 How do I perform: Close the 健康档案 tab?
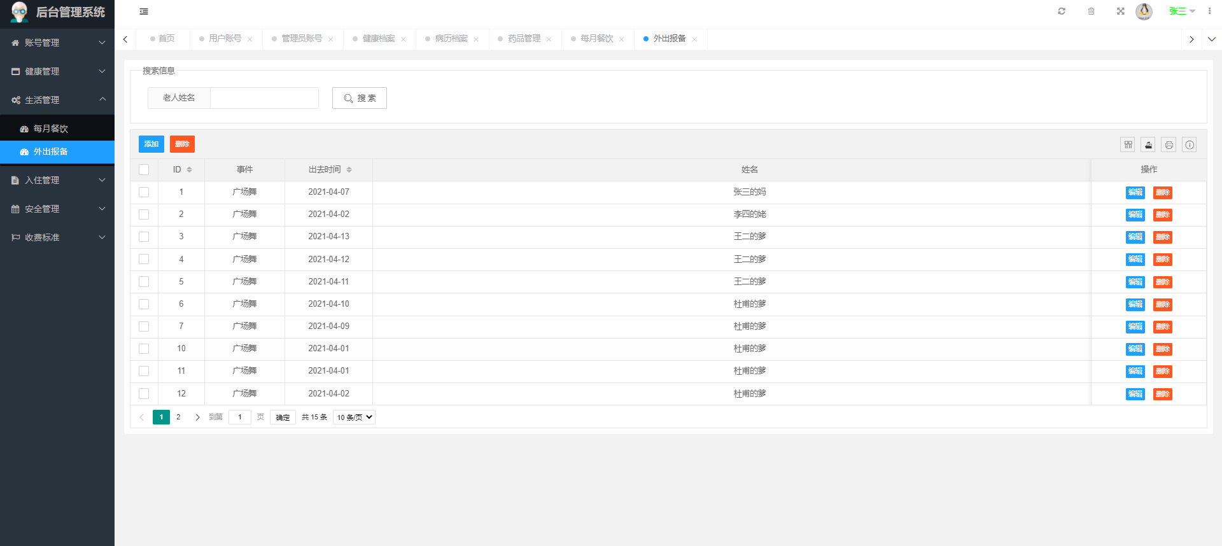(404, 39)
